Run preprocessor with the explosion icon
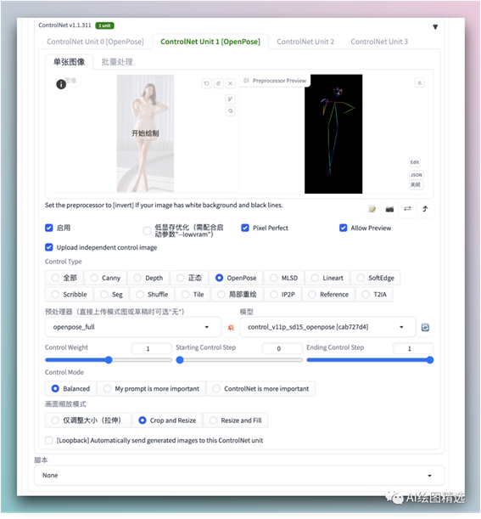481x519 pixels. click(x=231, y=327)
